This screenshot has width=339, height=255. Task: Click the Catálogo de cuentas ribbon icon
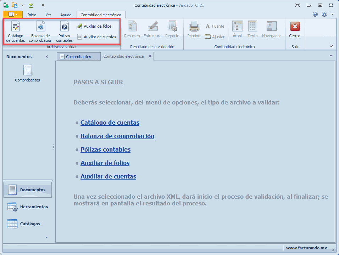click(x=16, y=32)
